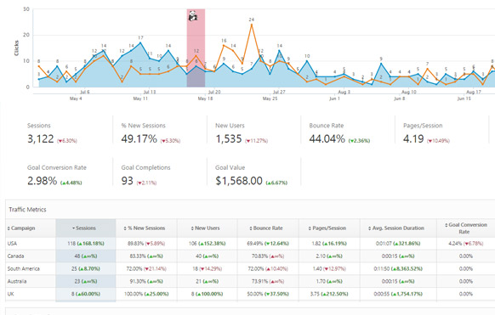Click the Sessions 3,122 metric tile
The width and height of the screenshot is (495, 315).
[x=65, y=133]
